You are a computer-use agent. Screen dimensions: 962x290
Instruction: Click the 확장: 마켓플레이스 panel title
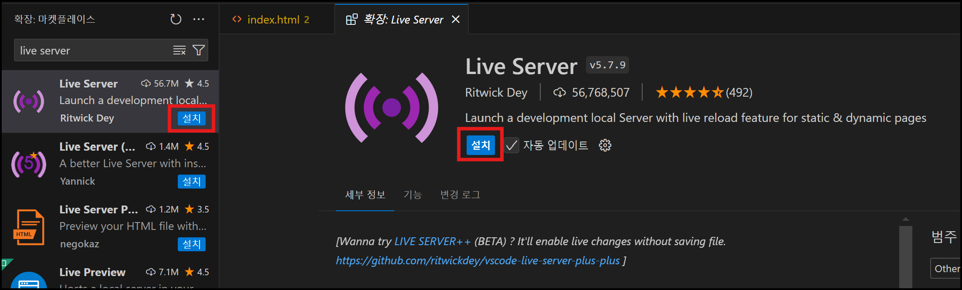(54, 19)
